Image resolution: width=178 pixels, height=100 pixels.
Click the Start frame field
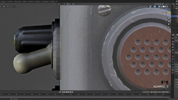tap(157, 92)
